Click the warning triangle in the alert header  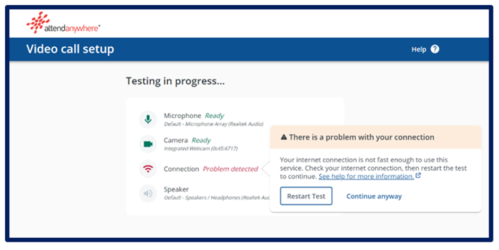point(284,137)
